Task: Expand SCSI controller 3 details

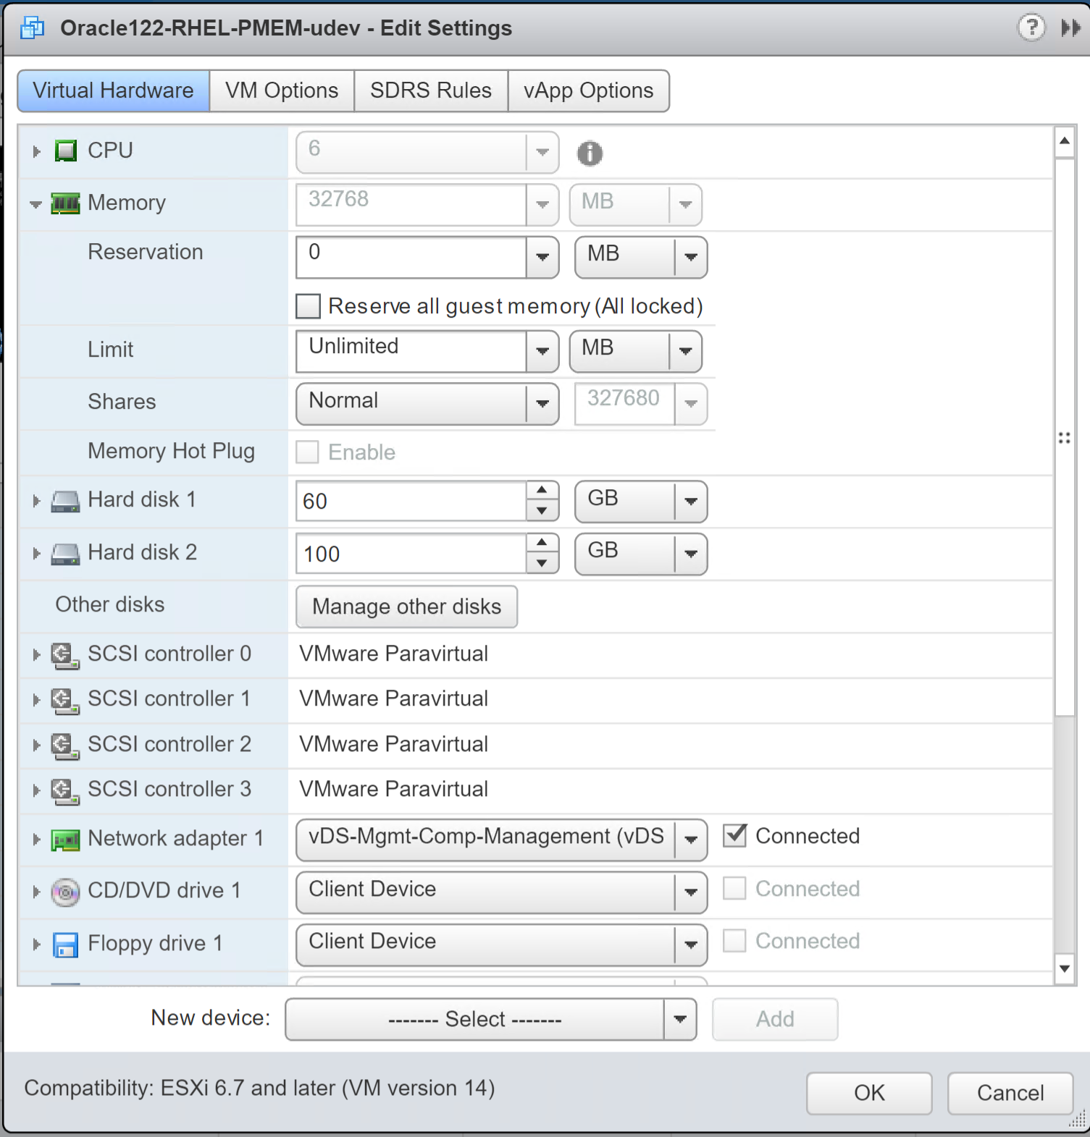Action: 36,790
